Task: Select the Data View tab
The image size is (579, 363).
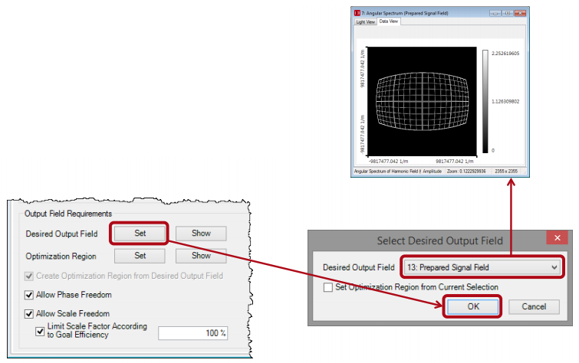Action: [389, 21]
